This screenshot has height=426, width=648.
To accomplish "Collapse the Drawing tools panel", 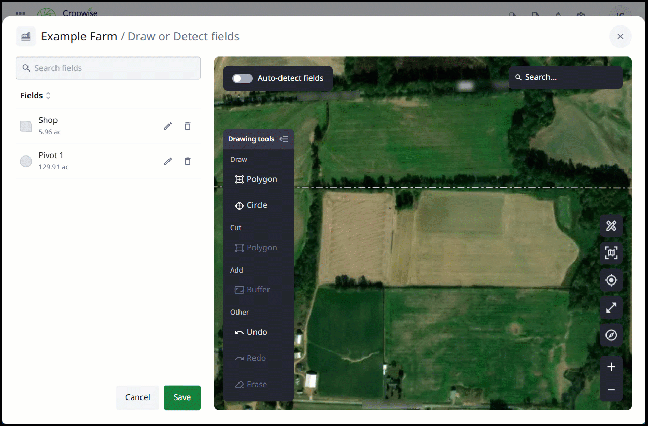I will [284, 139].
